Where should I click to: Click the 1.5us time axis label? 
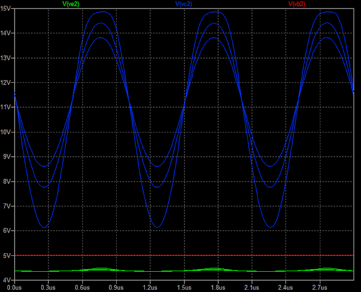(x=184, y=287)
